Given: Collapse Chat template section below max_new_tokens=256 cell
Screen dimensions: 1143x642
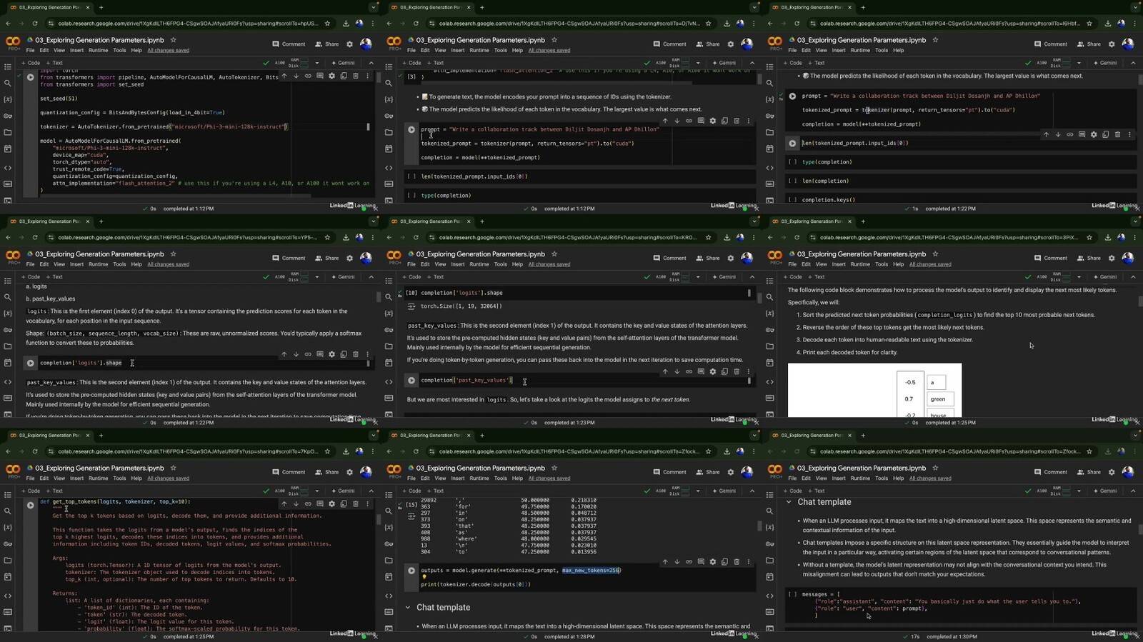Looking at the screenshot, I should 408,608.
